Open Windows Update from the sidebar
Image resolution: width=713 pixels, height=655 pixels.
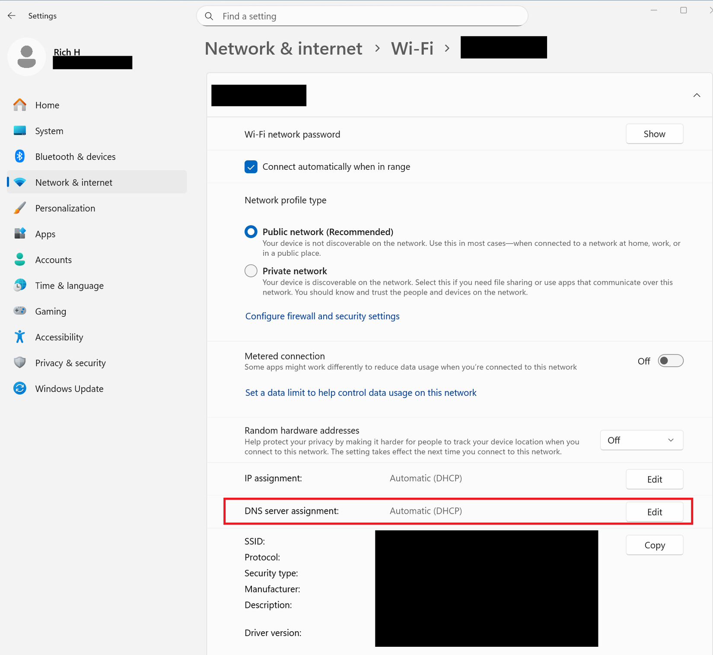[69, 388]
